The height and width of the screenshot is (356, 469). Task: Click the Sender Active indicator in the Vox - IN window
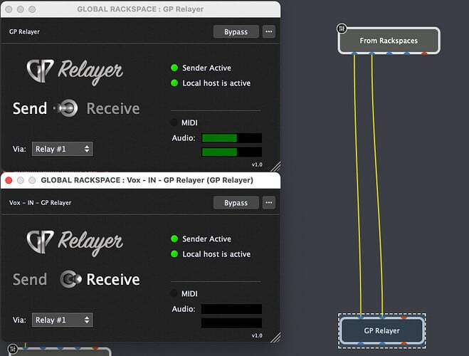pos(174,239)
